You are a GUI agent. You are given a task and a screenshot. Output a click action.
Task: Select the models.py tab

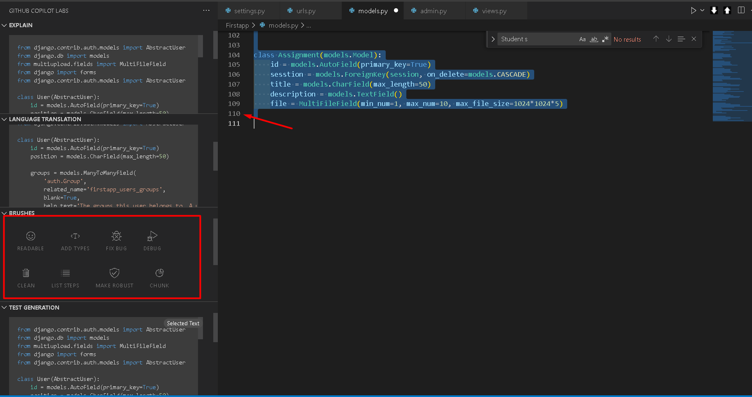372,11
